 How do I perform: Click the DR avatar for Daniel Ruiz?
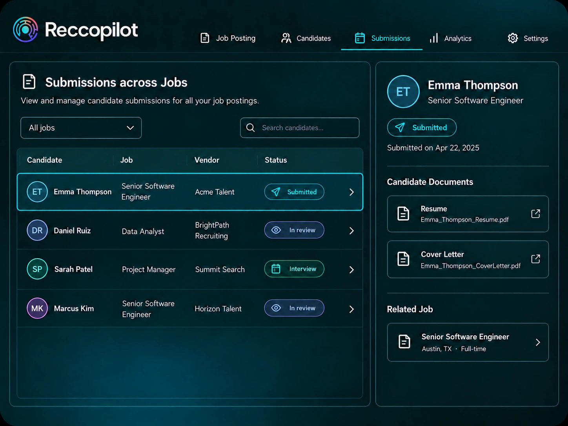(37, 230)
